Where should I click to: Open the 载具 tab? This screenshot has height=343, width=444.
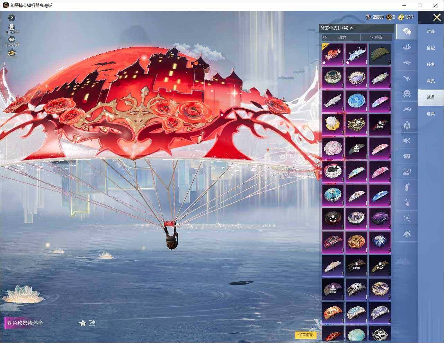(x=430, y=81)
